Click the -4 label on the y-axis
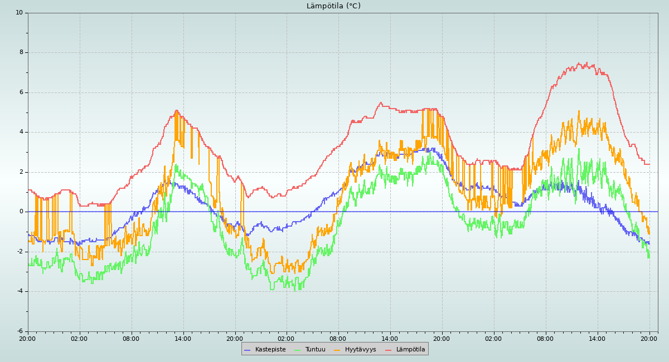Viewport: 669px width, 362px height. tap(20, 291)
